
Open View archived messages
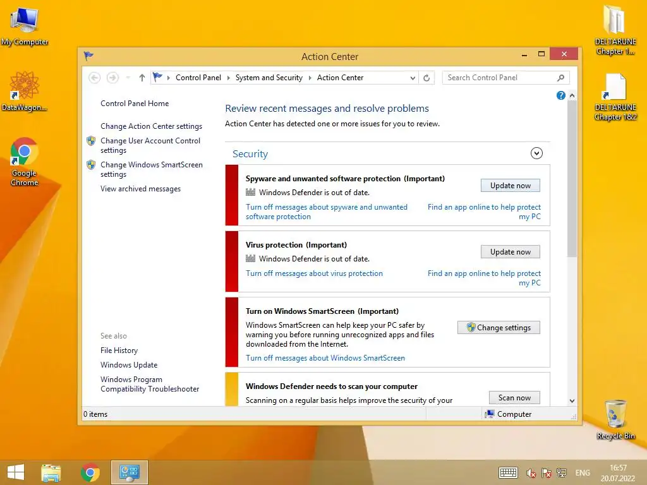140,188
